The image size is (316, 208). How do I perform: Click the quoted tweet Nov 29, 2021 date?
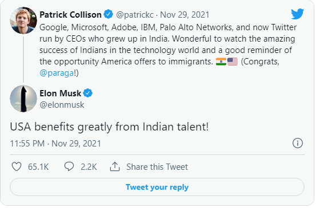186,15
